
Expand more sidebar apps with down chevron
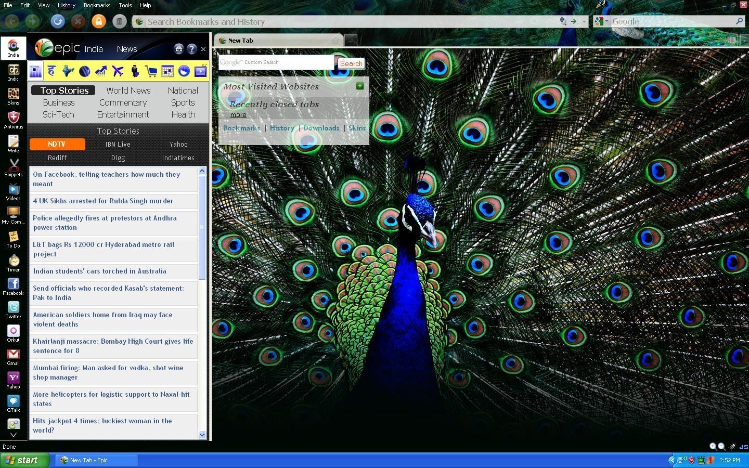[x=13, y=435]
